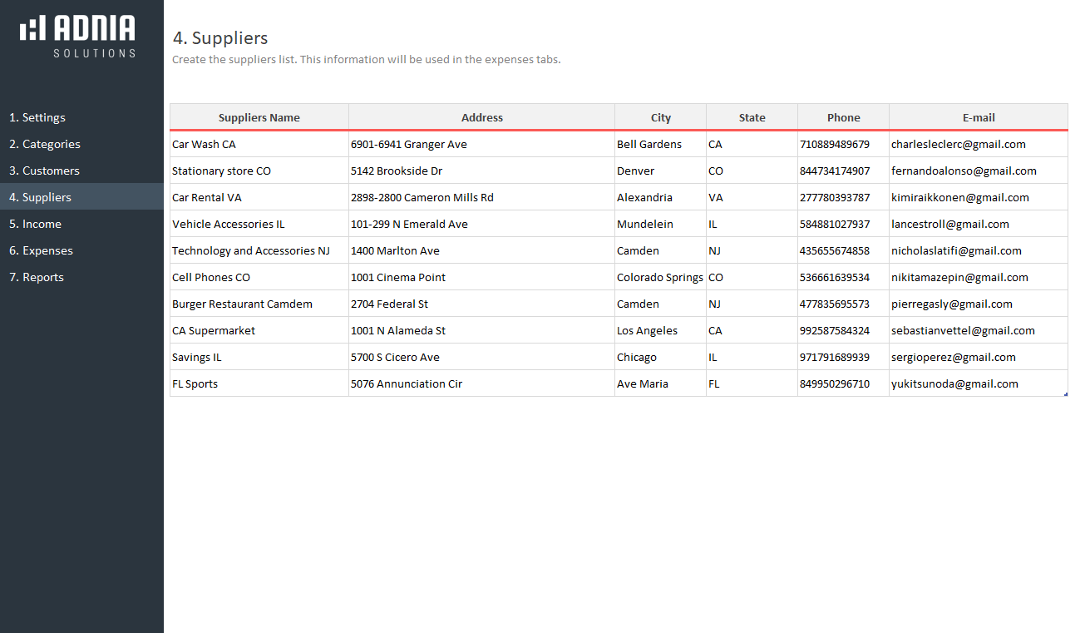
Task: Click the email sebastianvettel@gmail.com
Action: pyautogui.click(x=963, y=330)
